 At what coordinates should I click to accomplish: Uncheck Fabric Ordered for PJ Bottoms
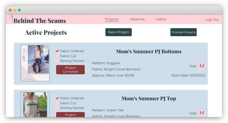click(x=57, y=51)
